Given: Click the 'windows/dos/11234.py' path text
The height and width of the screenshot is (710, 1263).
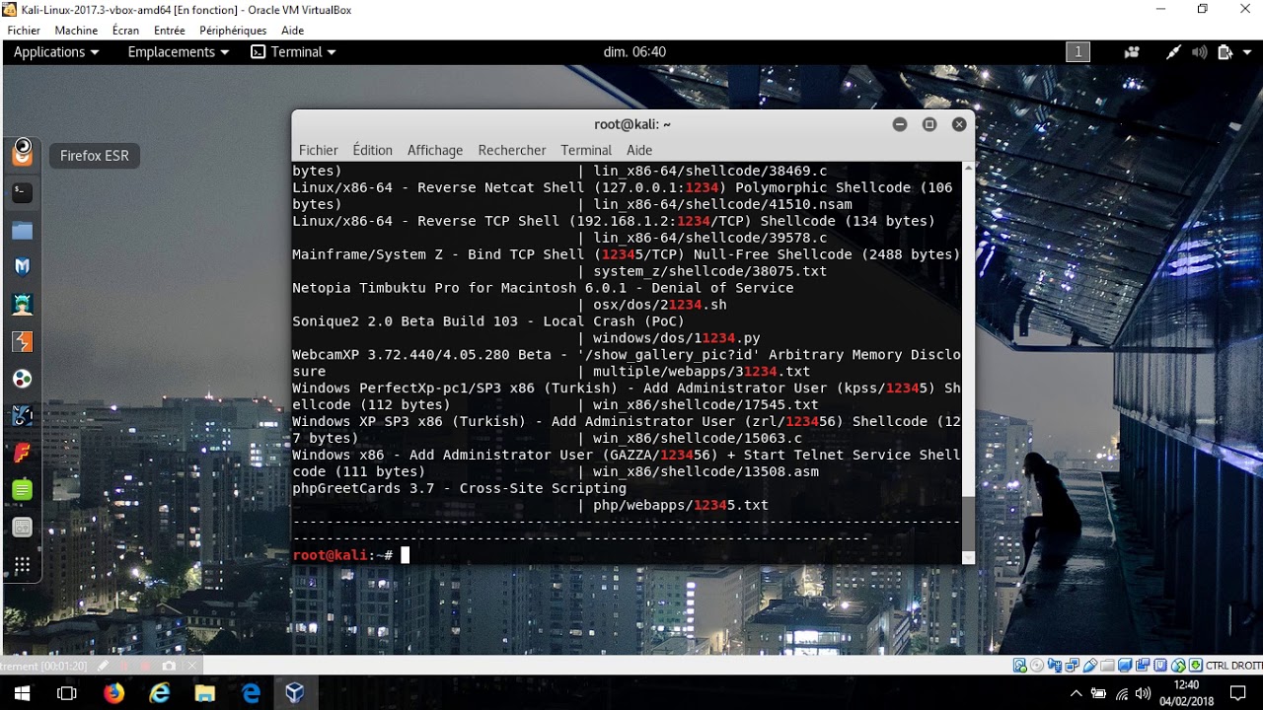Looking at the screenshot, I should (677, 338).
